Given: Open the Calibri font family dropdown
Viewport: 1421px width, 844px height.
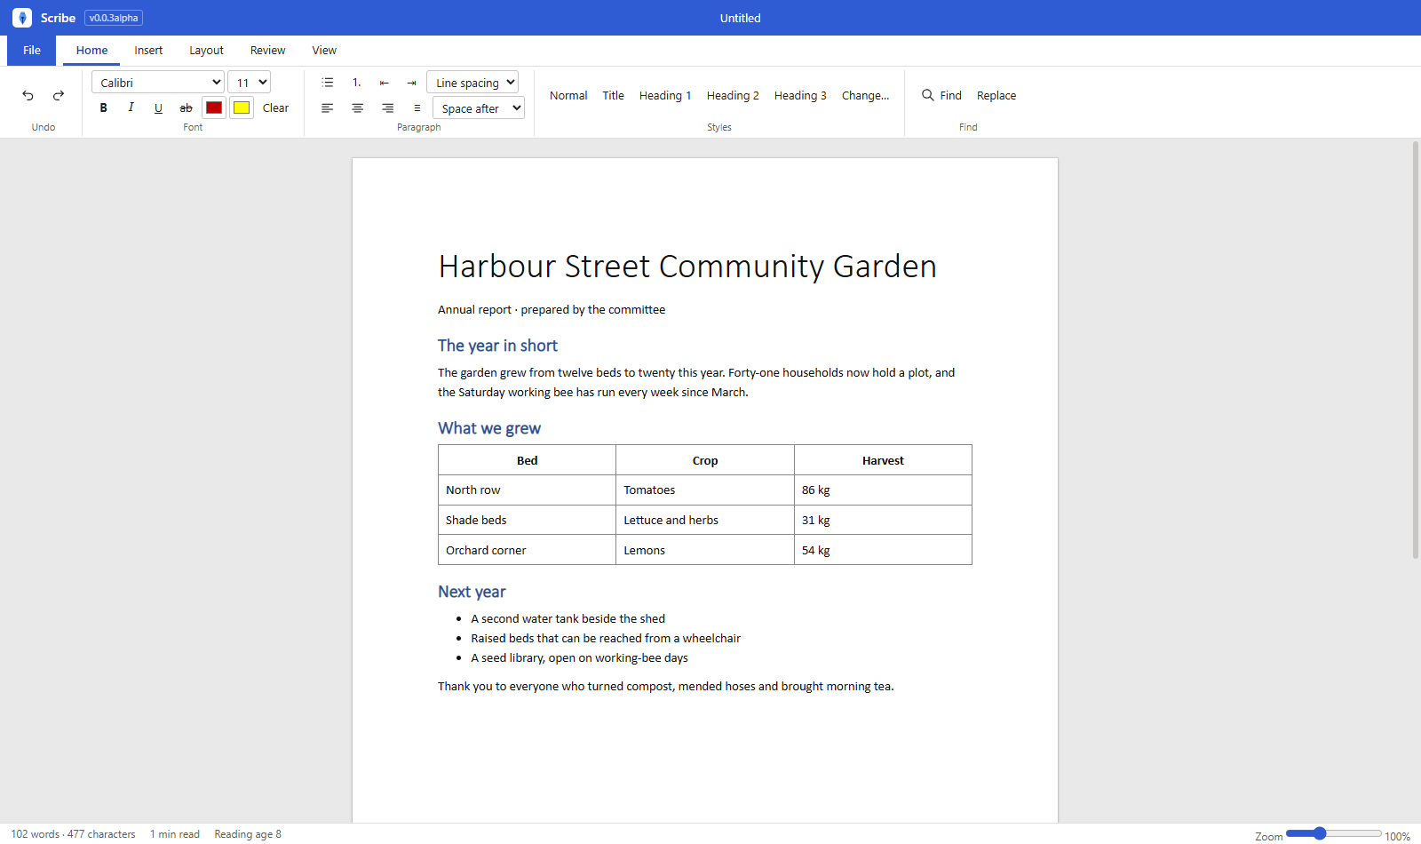Looking at the screenshot, I should coord(157,82).
